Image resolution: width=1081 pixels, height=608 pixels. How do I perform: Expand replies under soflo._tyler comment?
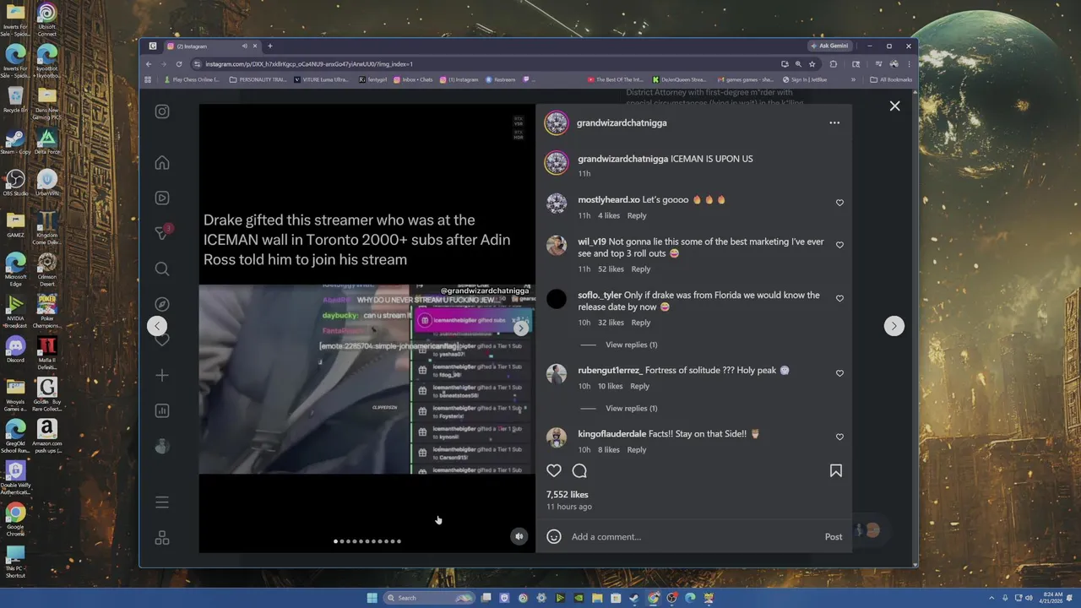pyautogui.click(x=631, y=345)
